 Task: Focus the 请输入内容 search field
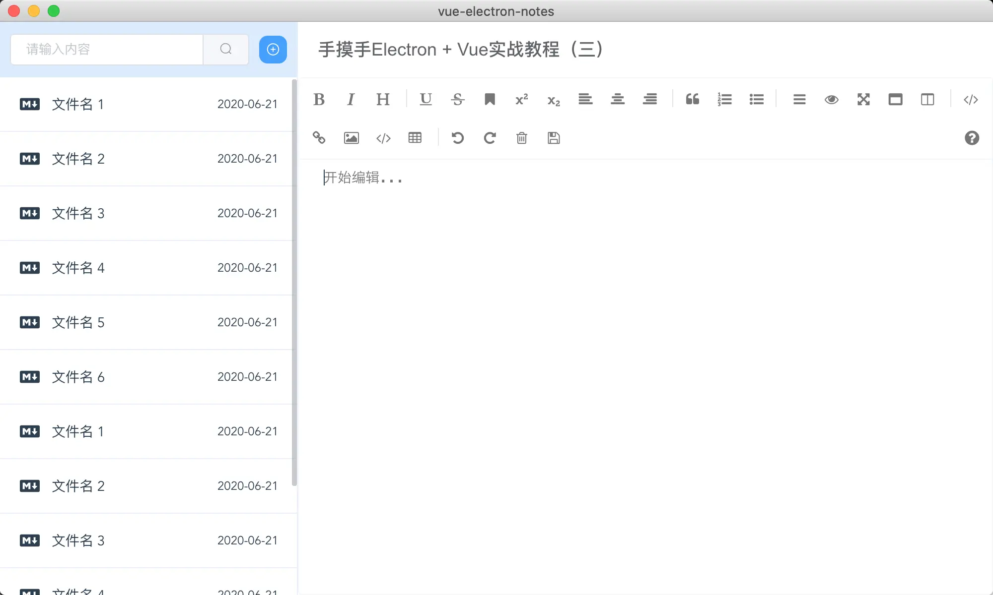[x=107, y=49]
